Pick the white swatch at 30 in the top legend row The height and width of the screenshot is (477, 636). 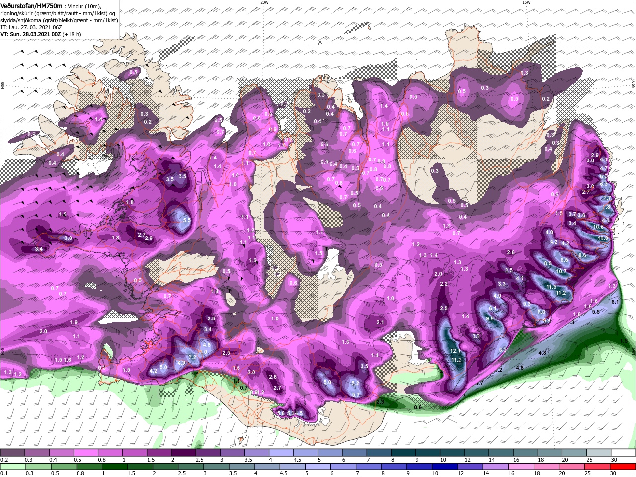pos(623,453)
